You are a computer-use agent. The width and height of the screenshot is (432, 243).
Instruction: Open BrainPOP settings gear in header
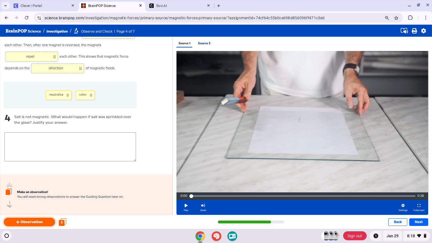[423, 31]
